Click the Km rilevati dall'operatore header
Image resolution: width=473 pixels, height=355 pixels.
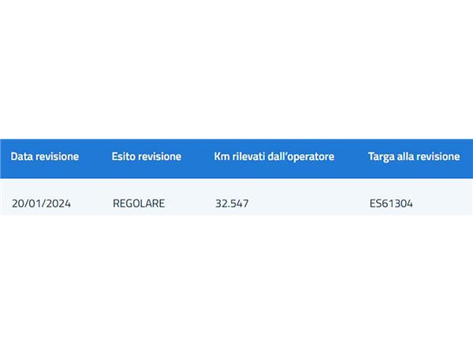click(x=274, y=157)
